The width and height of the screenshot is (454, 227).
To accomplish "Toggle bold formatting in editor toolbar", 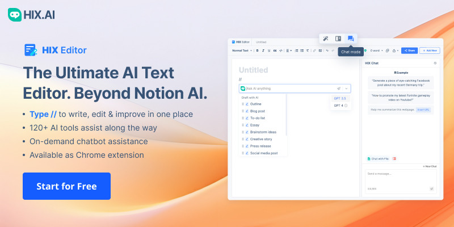I will [257, 51].
